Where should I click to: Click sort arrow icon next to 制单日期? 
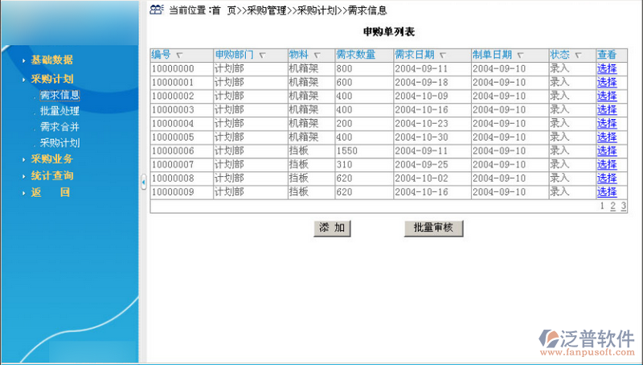[520, 55]
